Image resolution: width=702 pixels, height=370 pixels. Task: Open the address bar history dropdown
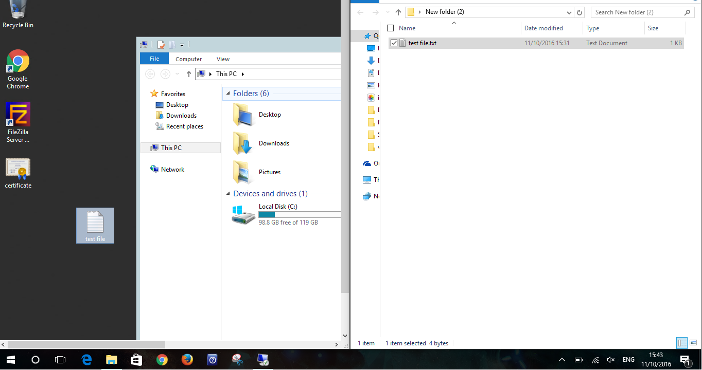(569, 12)
